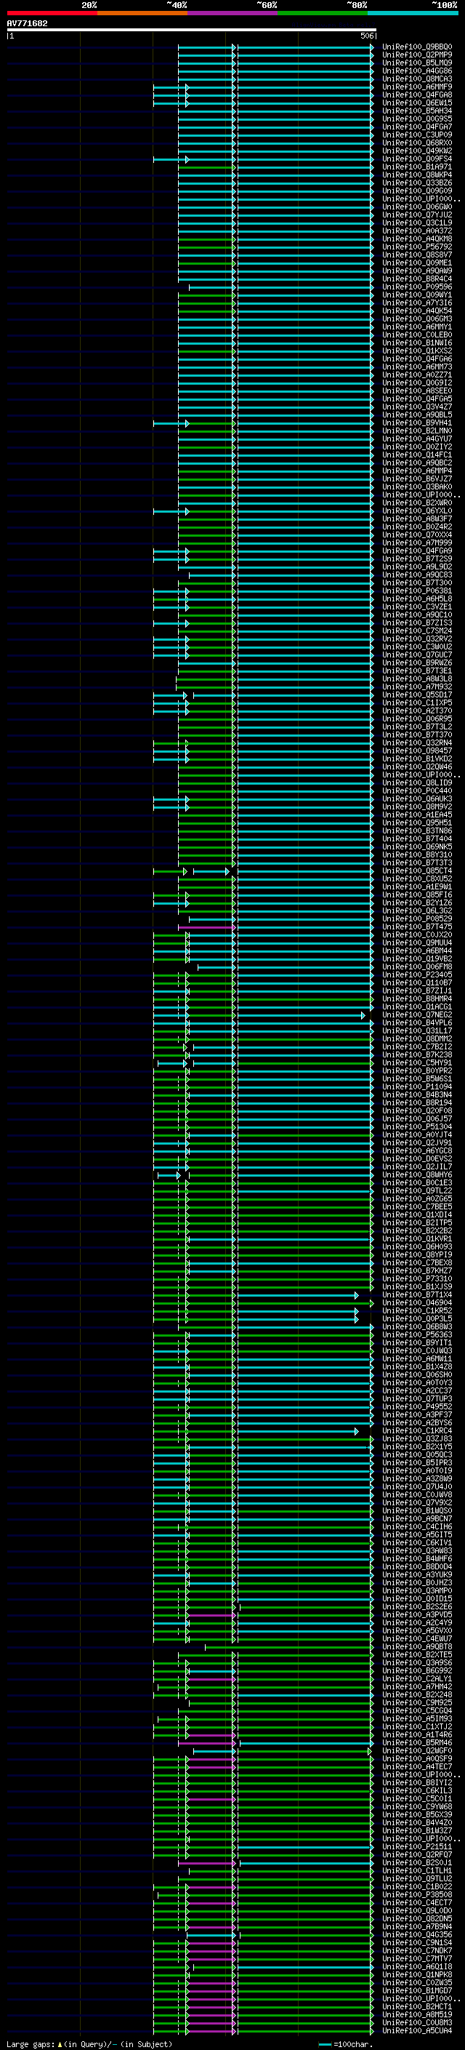The image size is (465, 2050).
Task: Open hit UniRef100_B5LMQ9
Action: [417, 63]
